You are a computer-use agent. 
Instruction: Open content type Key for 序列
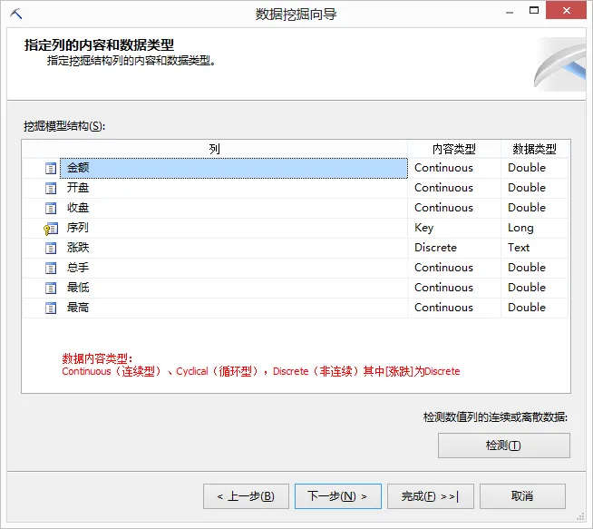click(454, 228)
